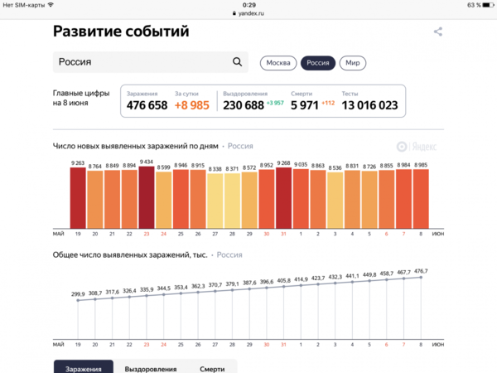Click the line chart point labeled 476,7
Viewport: 497px width, 373px height.
422,277
